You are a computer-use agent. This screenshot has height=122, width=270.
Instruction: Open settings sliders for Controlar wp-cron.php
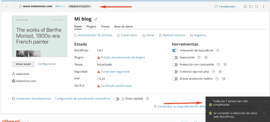220,72
